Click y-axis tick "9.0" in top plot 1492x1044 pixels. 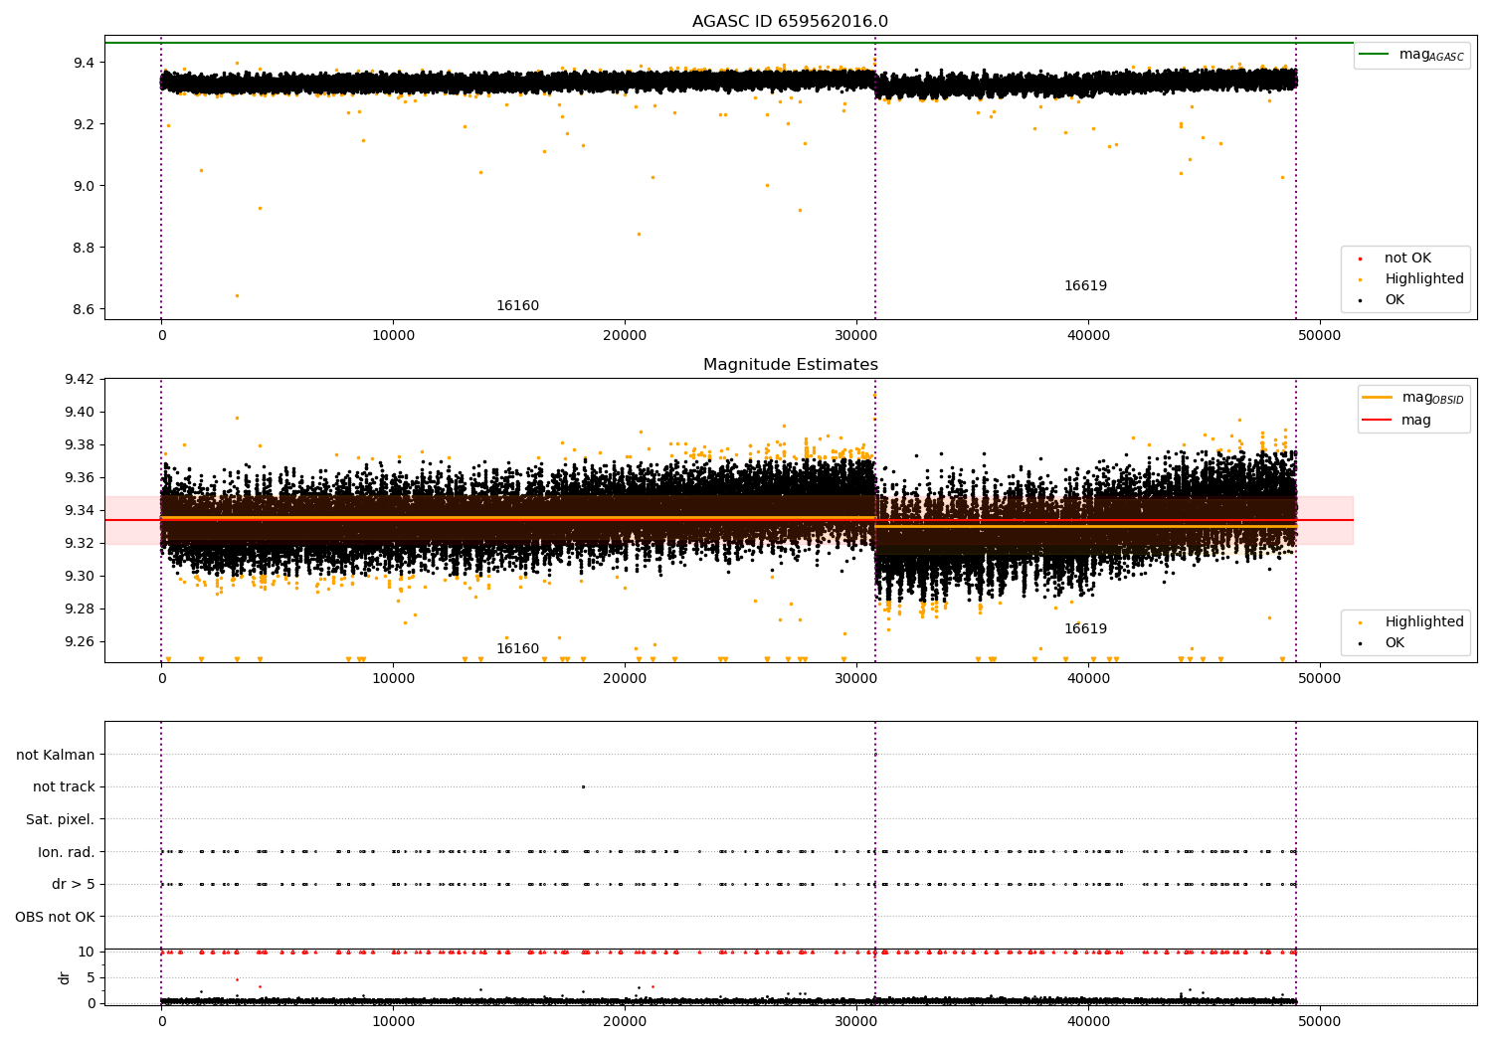point(84,186)
